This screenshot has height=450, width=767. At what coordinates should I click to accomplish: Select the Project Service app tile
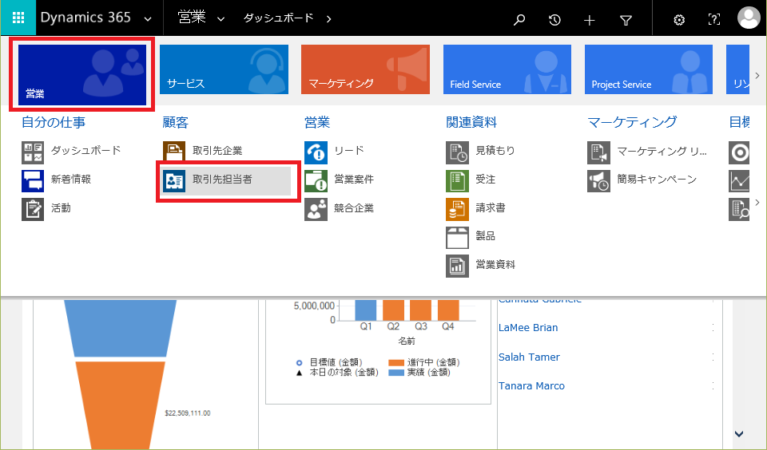pos(649,69)
